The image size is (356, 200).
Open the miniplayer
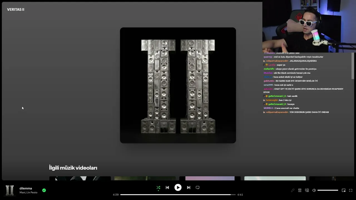343,190
